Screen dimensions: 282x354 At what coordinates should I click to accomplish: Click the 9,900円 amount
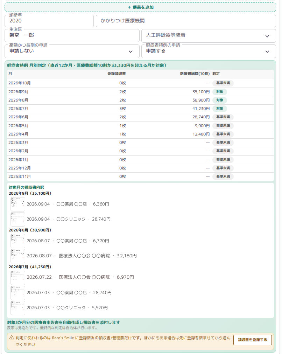pos(202,125)
